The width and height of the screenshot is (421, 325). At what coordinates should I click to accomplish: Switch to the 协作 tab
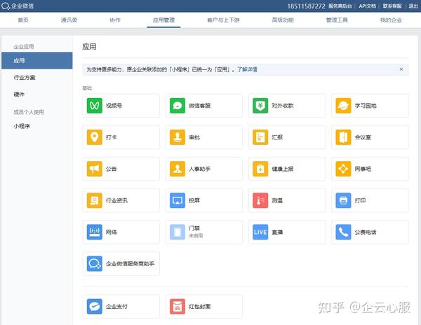(115, 20)
